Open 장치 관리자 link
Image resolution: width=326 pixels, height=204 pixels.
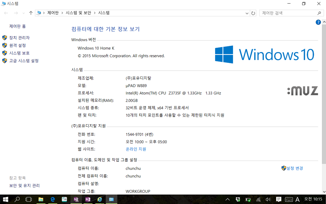pyautogui.click(x=19, y=38)
